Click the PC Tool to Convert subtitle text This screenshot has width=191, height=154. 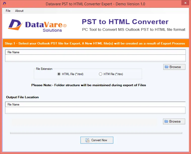(x=134, y=30)
